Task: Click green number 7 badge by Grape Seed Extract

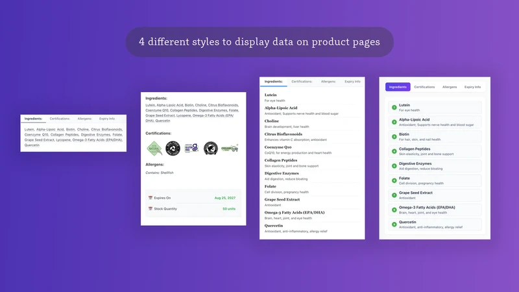Action: (394, 195)
